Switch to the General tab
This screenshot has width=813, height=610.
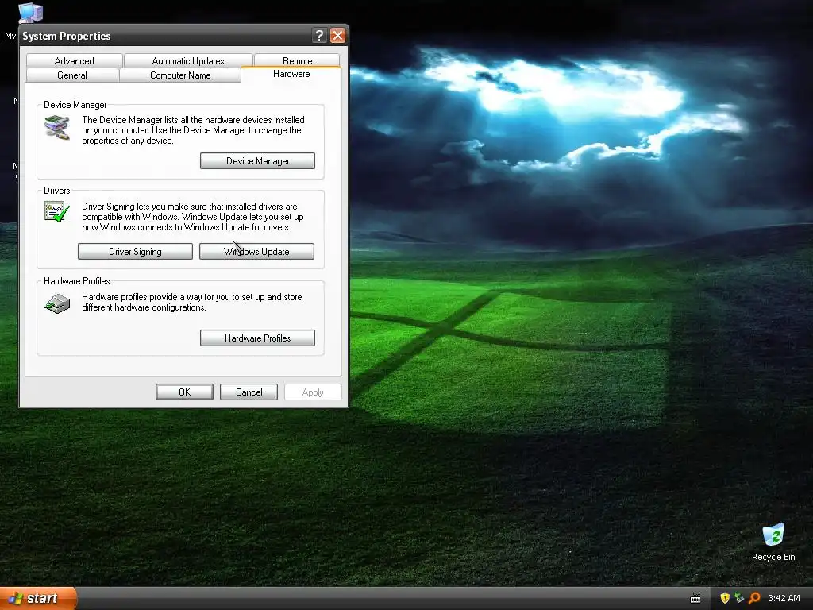(72, 75)
